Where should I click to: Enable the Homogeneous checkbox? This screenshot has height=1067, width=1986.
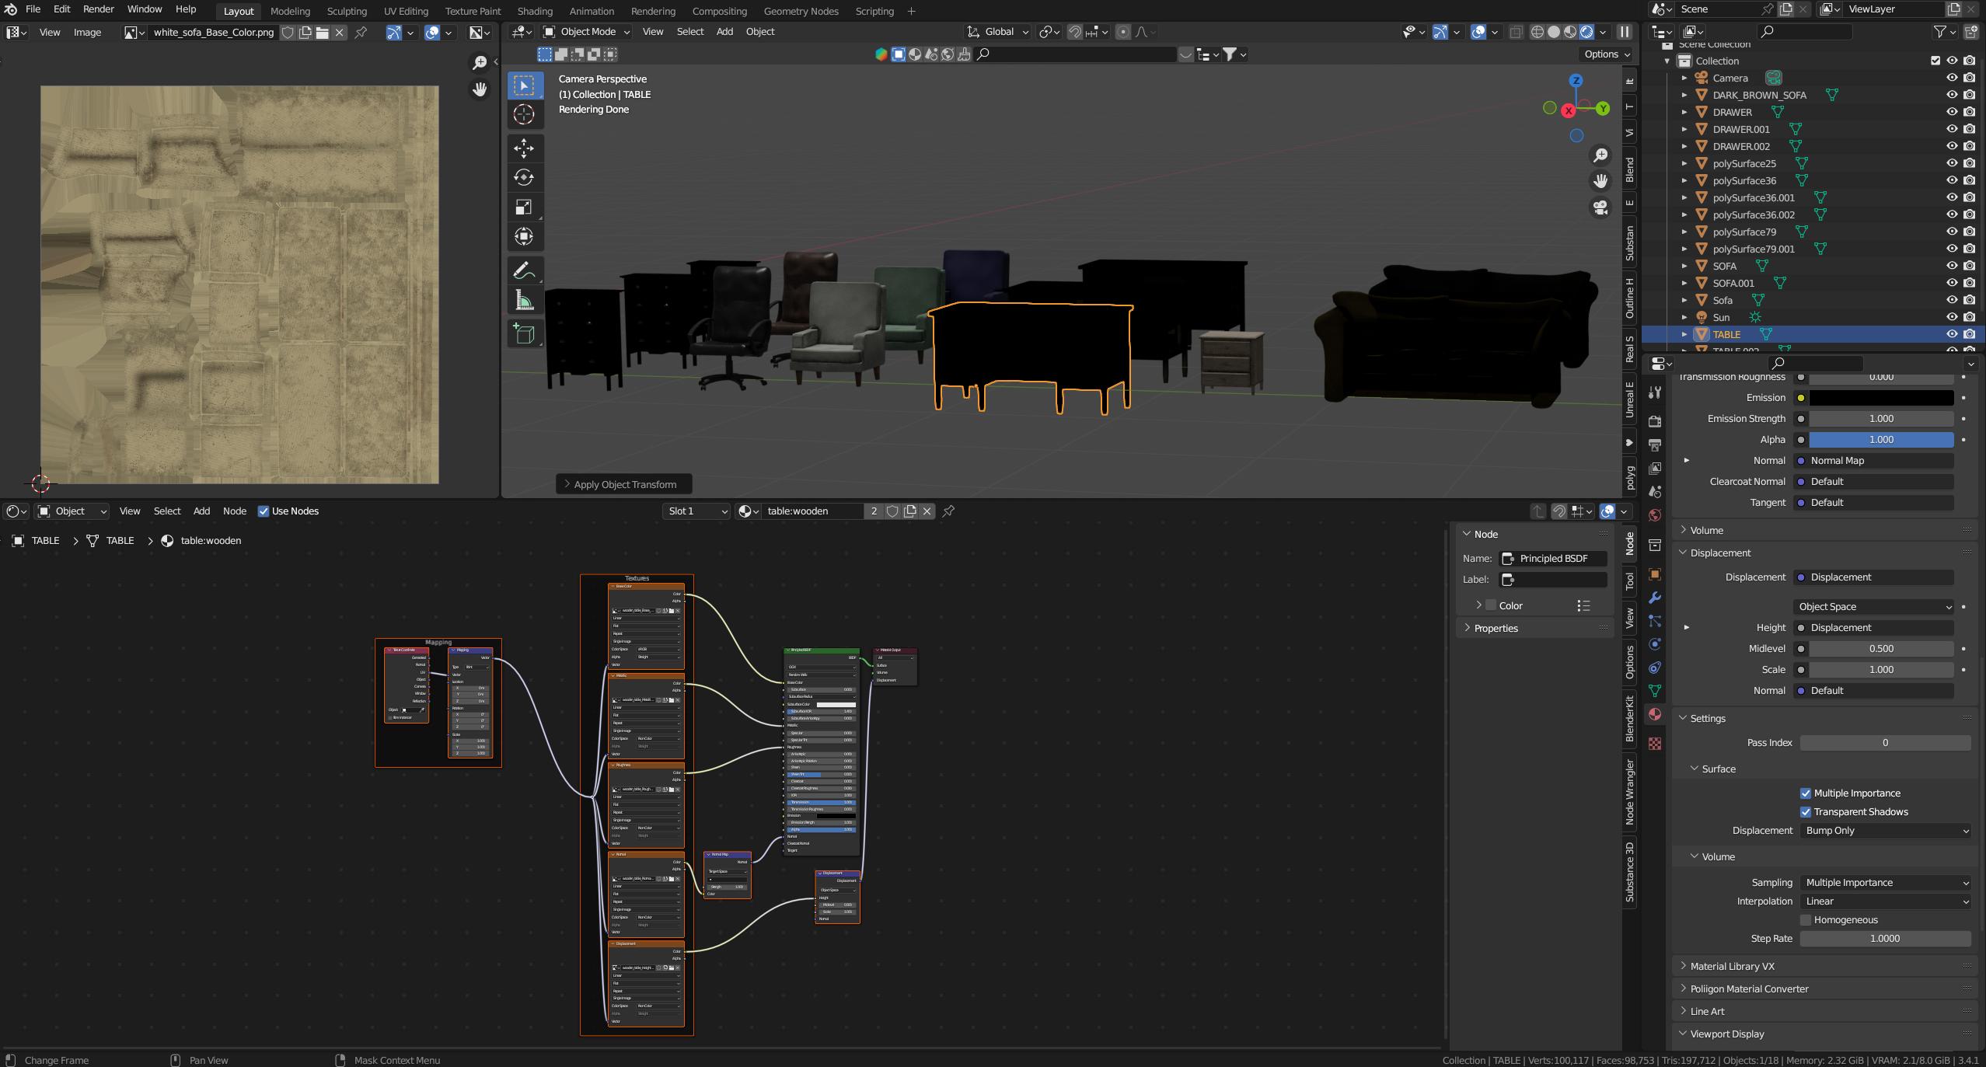click(x=1806, y=919)
